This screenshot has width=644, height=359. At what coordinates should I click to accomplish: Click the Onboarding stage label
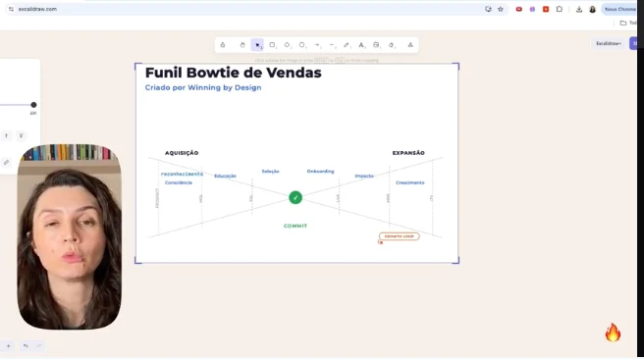coord(320,172)
